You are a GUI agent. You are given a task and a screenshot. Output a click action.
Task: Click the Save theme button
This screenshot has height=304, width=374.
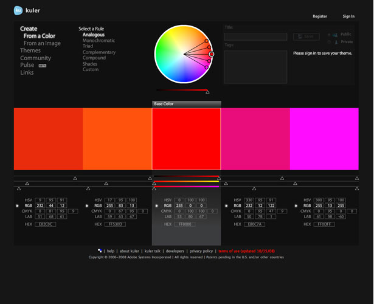click(306, 36)
